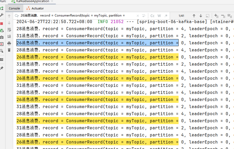This screenshot has height=149, width=234.
Task: Click the new line icon in search field
Action: [144, 16]
